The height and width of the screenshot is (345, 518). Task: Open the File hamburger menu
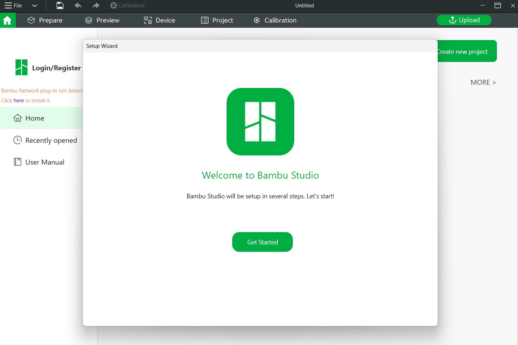coord(13,6)
